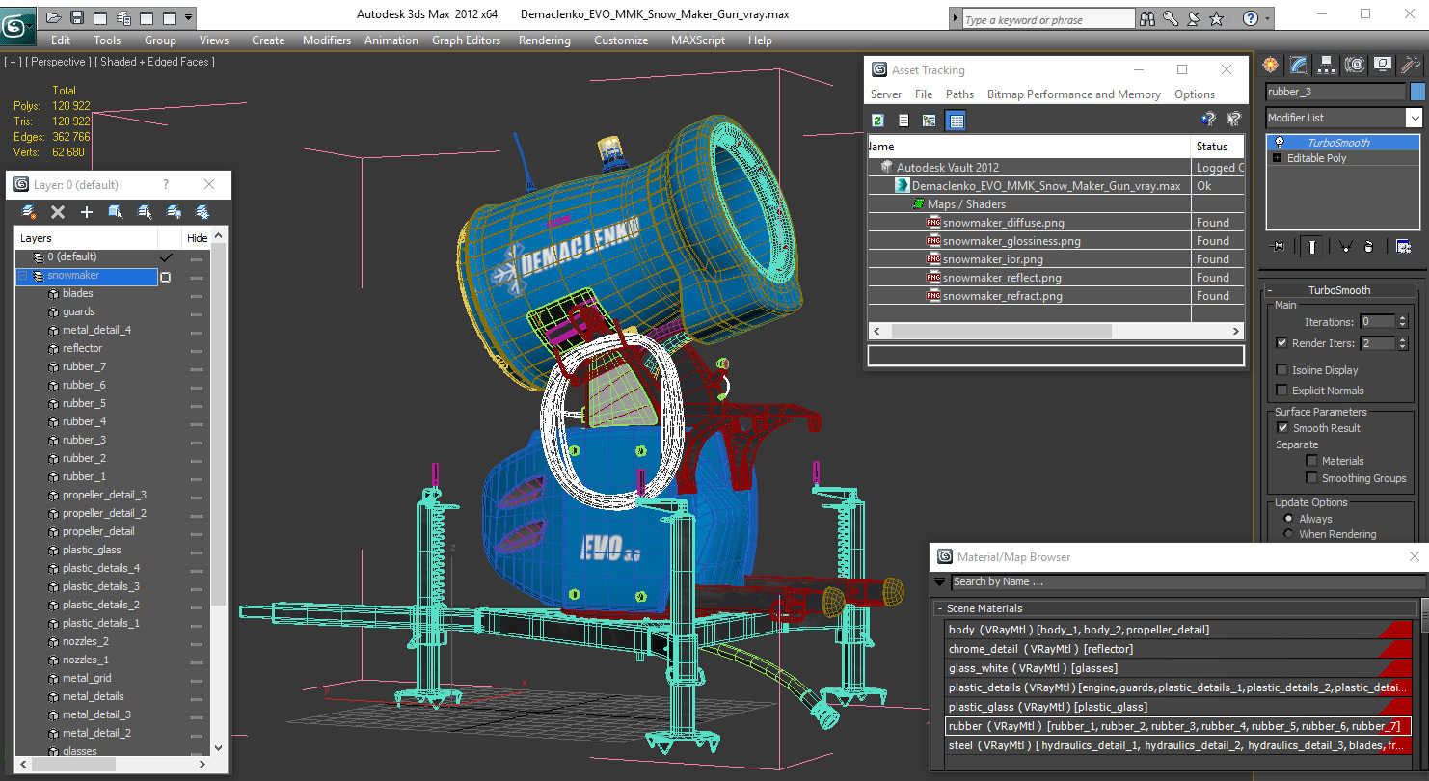This screenshot has height=781, width=1429.
Task: Open the Help question mark icon
Action: point(1250,18)
